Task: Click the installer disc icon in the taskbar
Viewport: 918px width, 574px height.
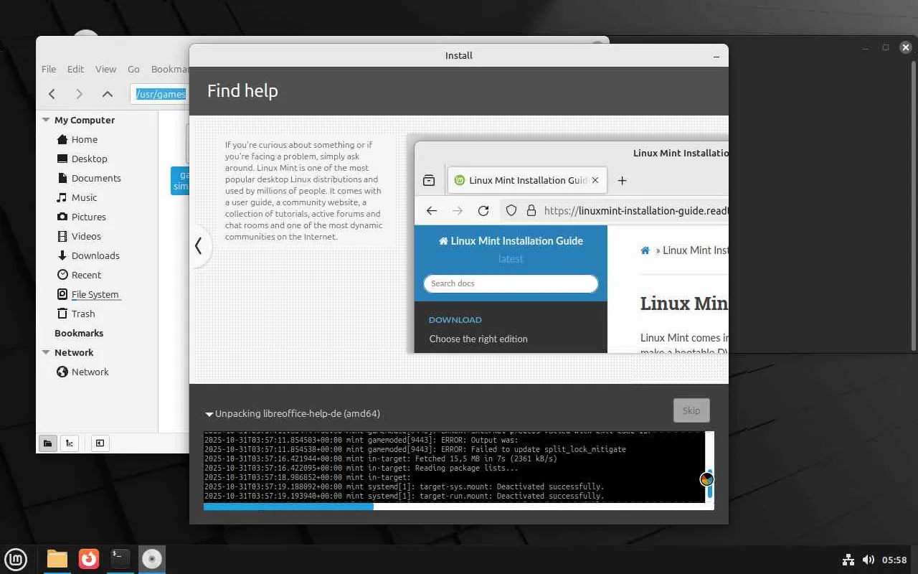Action: [x=152, y=559]
